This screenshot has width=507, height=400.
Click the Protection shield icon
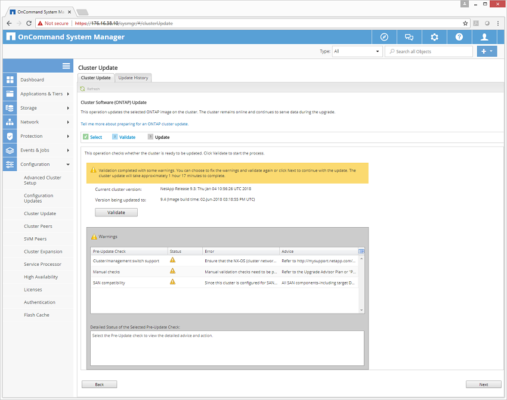pyautogui.click(x=10, y=136)
